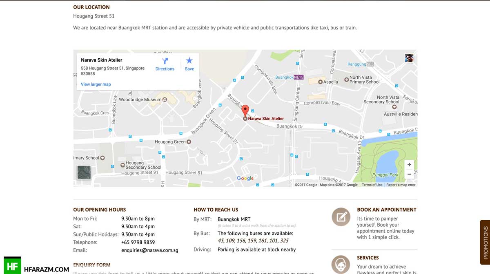Click the Save text label
Screen dimensions: 490x274
[x=189, y=69]
